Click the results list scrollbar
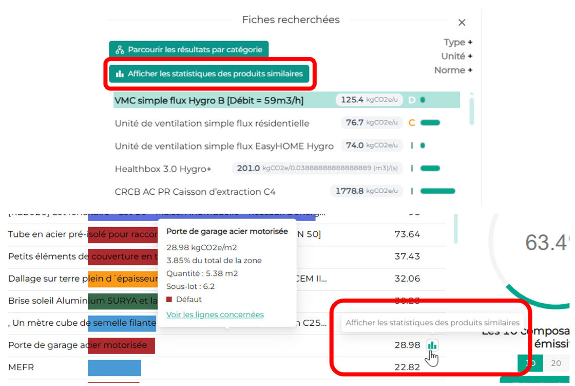The width and height of the screenshot is (575, 386). click(472, 111)
